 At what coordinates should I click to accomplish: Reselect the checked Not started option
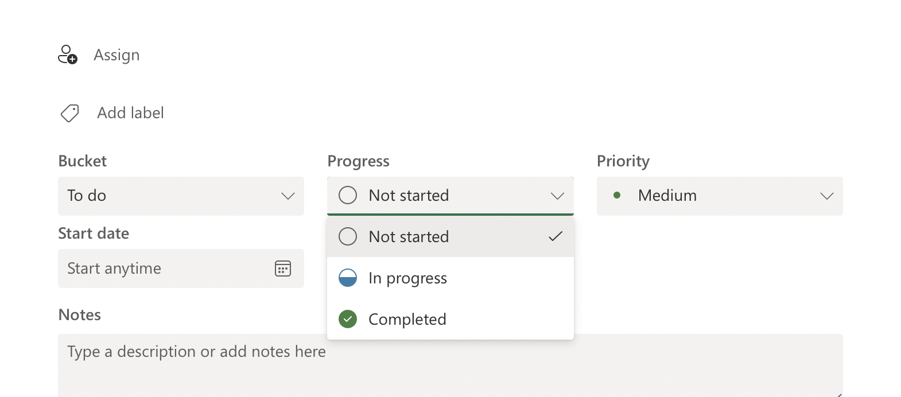point(409,236)
